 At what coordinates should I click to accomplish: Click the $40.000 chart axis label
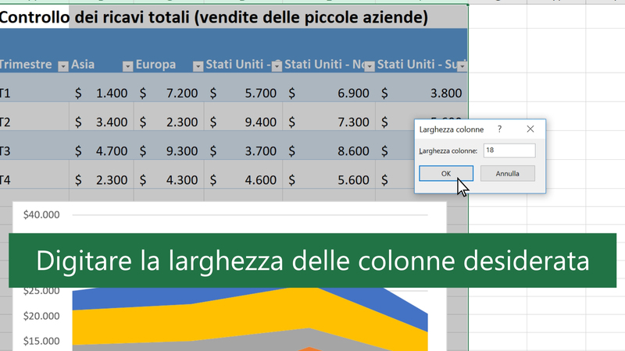coord(41,214)
